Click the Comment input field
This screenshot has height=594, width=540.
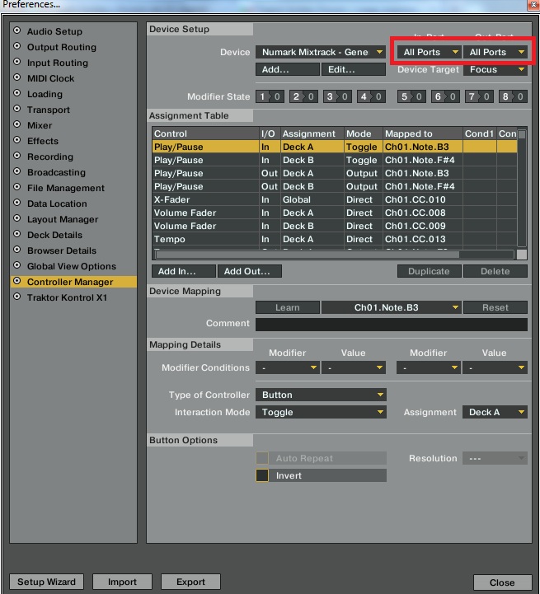[x=392, y=325]
